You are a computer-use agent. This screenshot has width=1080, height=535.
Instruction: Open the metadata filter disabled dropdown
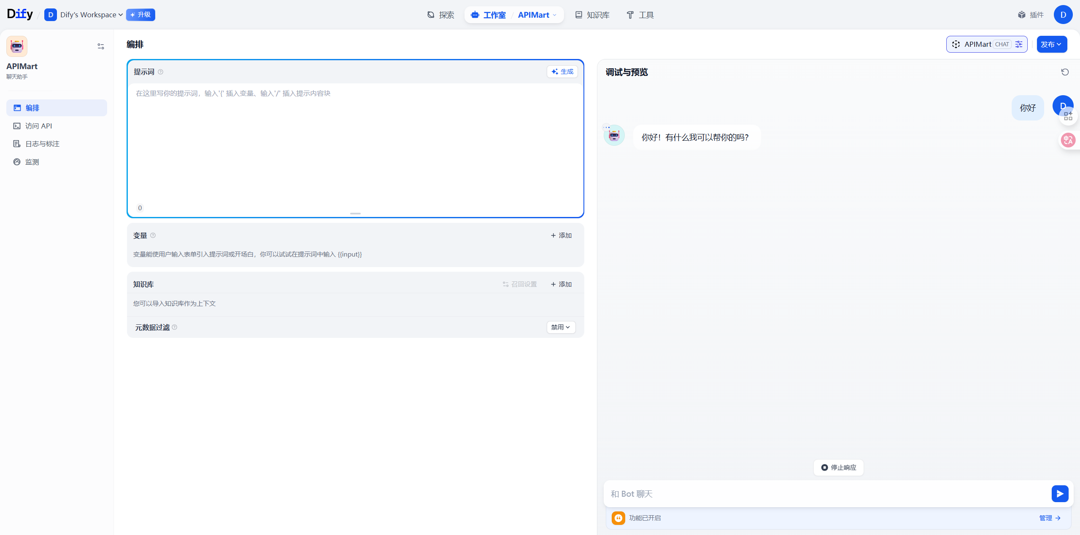(x=561, y=327)
